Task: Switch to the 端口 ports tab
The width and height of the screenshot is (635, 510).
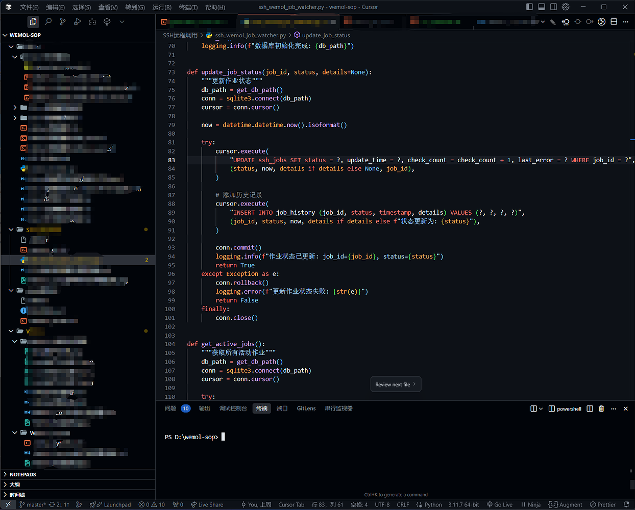Action: [282, 409]
